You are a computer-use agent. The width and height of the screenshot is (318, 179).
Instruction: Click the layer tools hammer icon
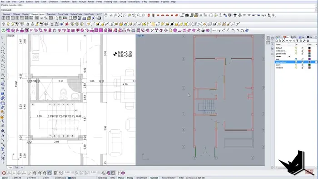tap(304, 41)
